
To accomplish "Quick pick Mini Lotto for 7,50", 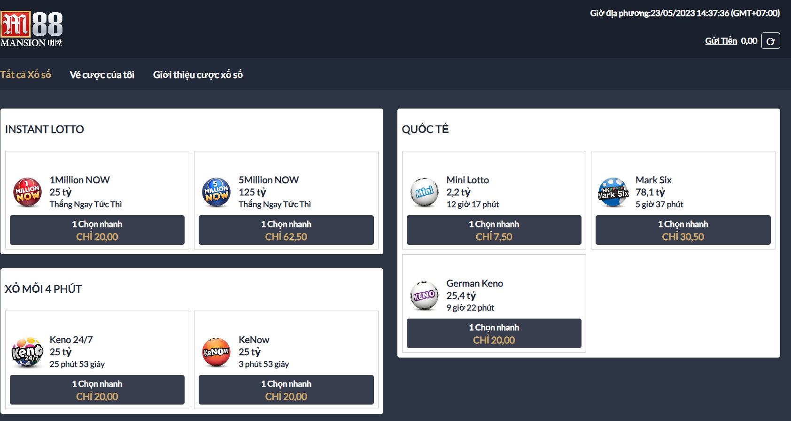I will pyautogui.click(x=494, y=230).
